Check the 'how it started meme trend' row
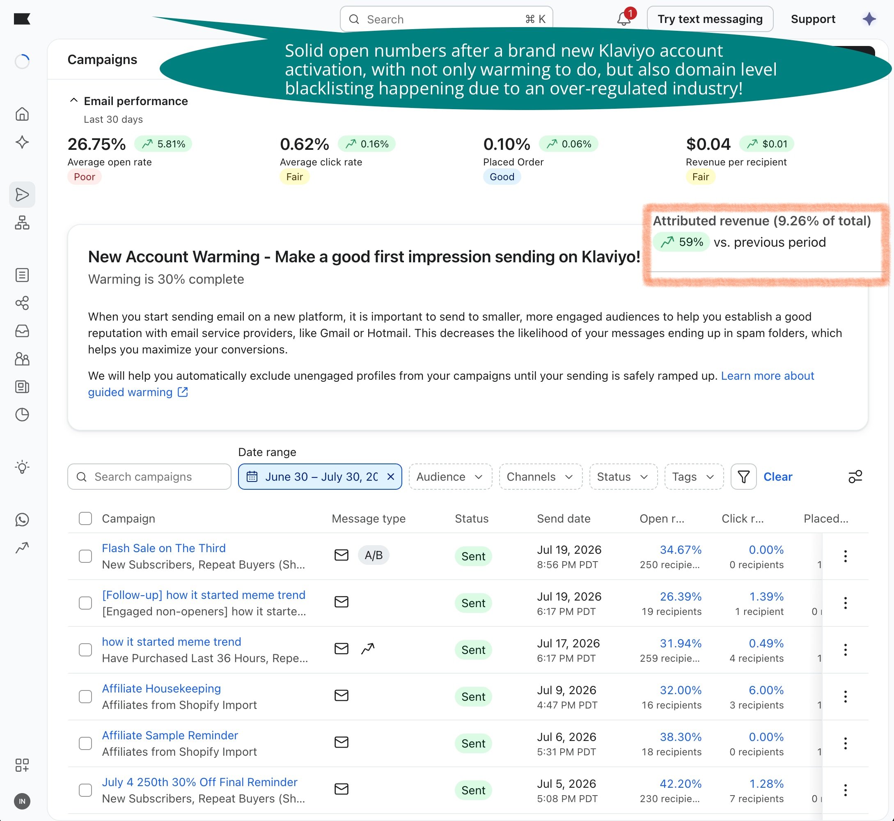This screenshot has height=821, width=894. pos(85,650)
